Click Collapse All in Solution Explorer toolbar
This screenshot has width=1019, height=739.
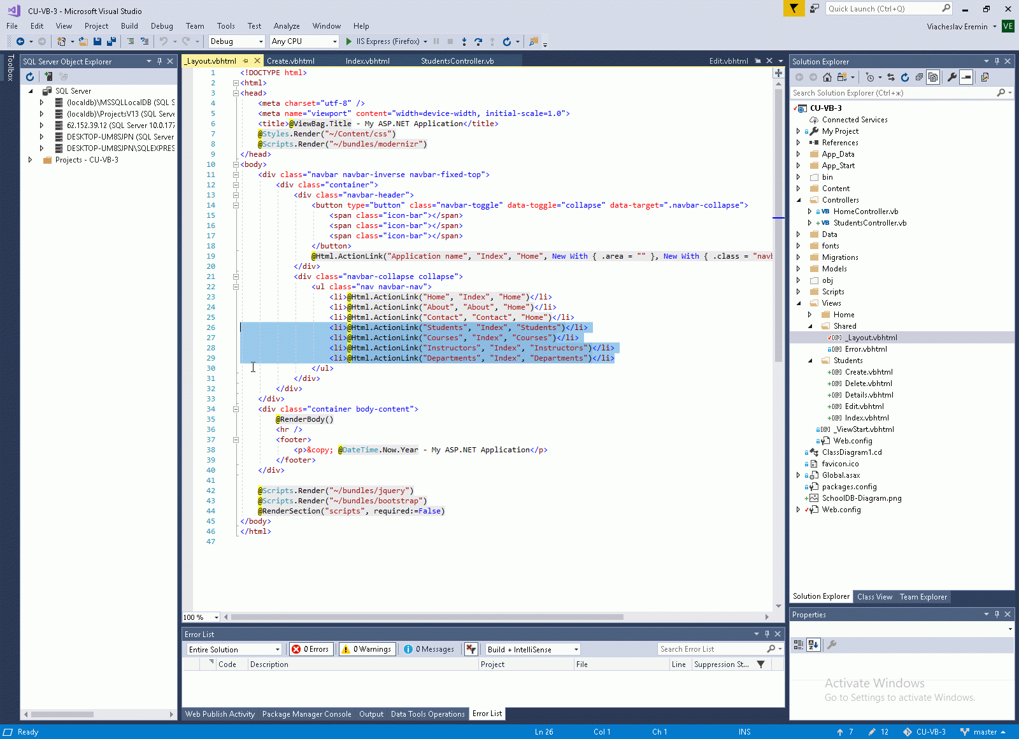(919, 77)
